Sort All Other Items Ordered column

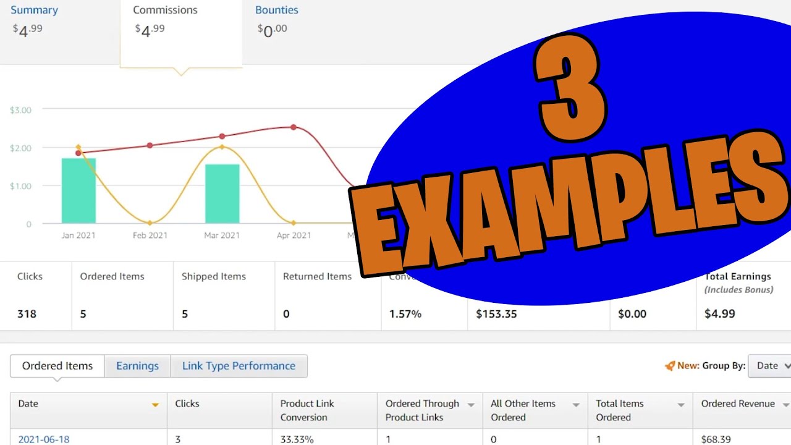576,405
